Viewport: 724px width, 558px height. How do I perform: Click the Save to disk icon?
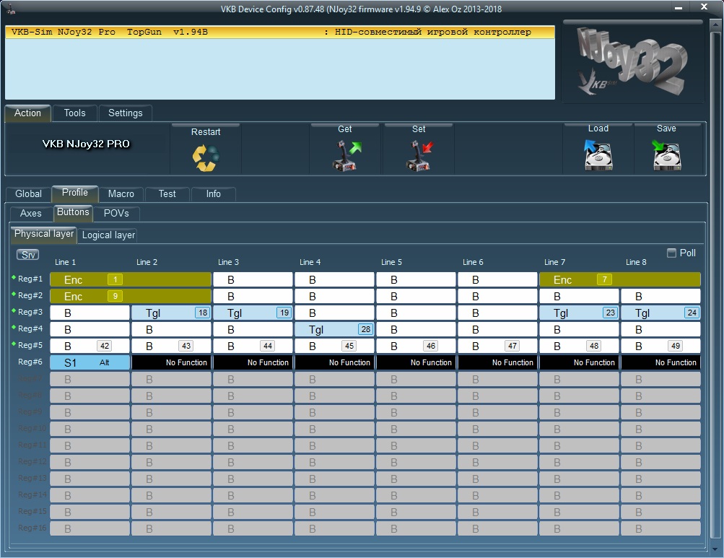click(x=666, y=155)
